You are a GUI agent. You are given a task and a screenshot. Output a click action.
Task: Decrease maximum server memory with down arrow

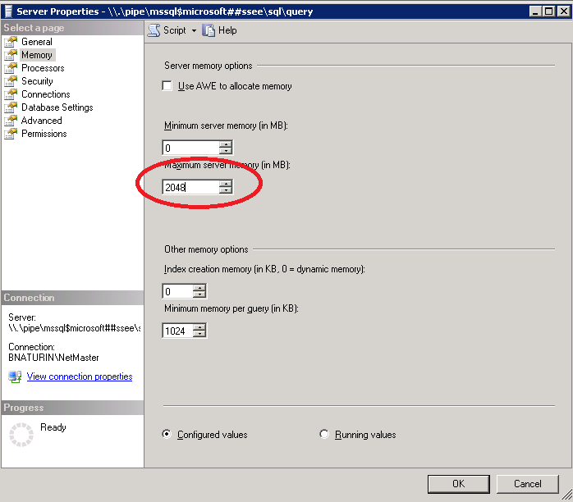[x=226, y=190]
